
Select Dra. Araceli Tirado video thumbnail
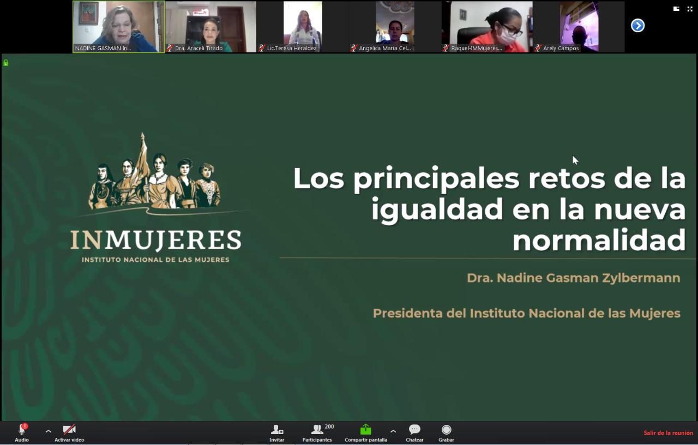click(210, 27)
